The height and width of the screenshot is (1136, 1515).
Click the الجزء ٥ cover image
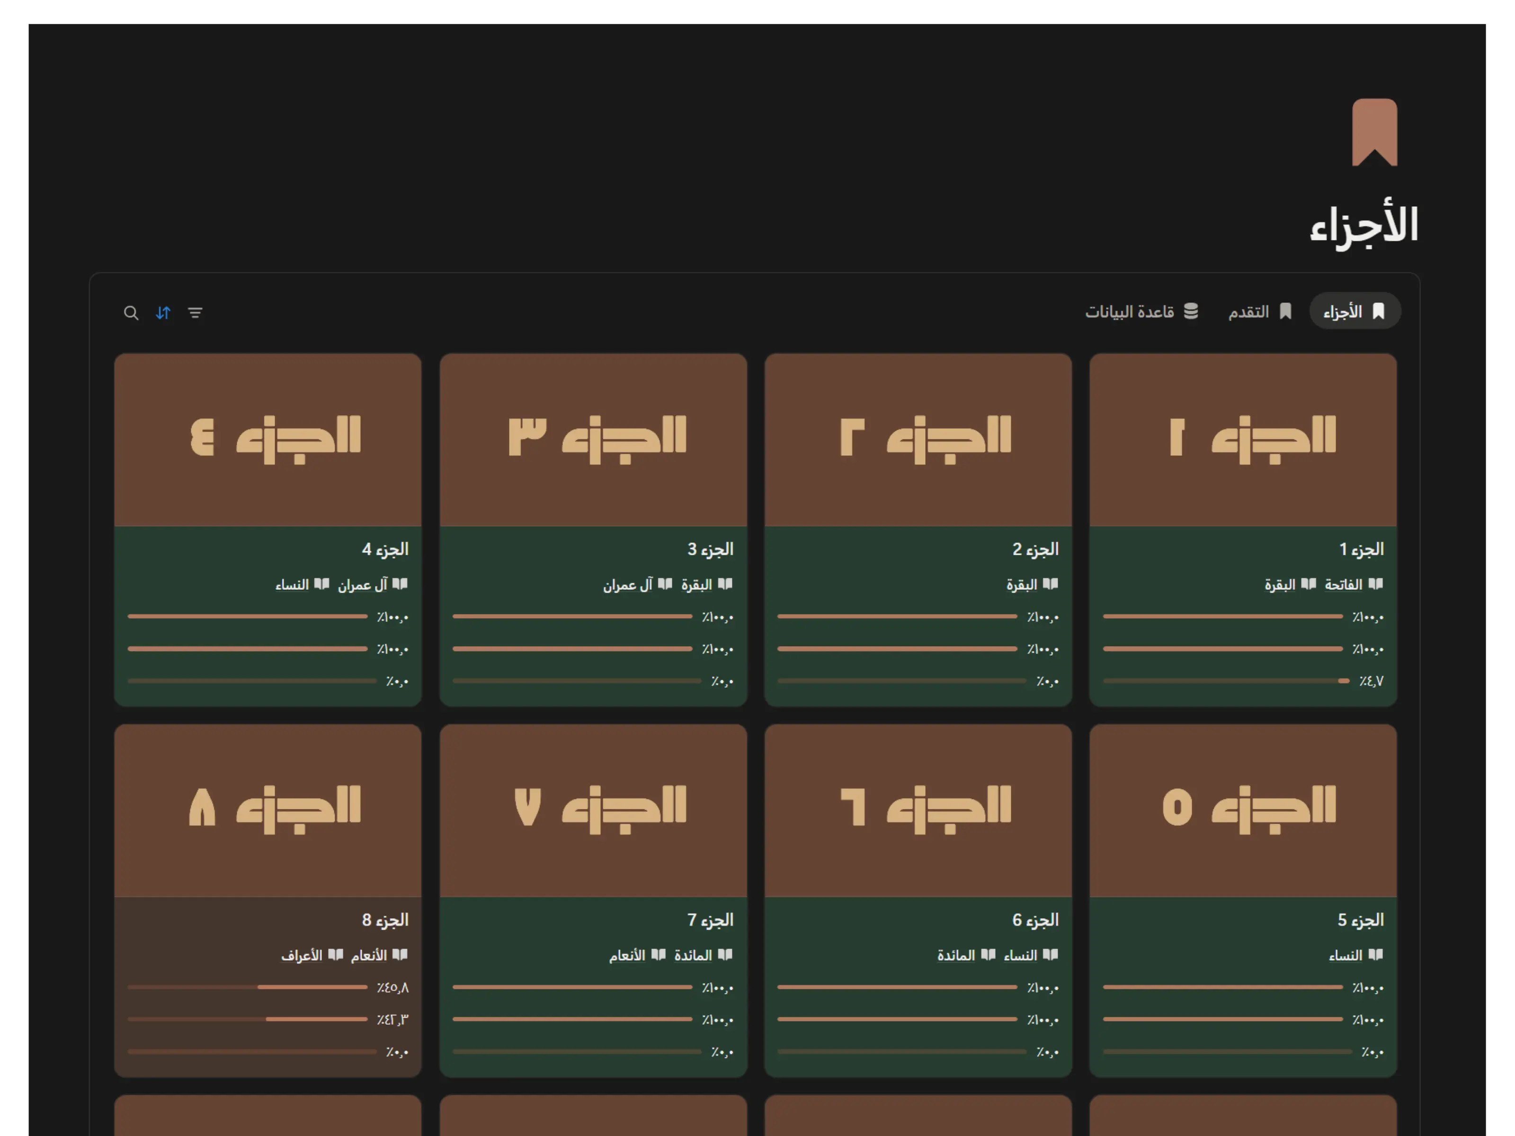pos(1242,810)
